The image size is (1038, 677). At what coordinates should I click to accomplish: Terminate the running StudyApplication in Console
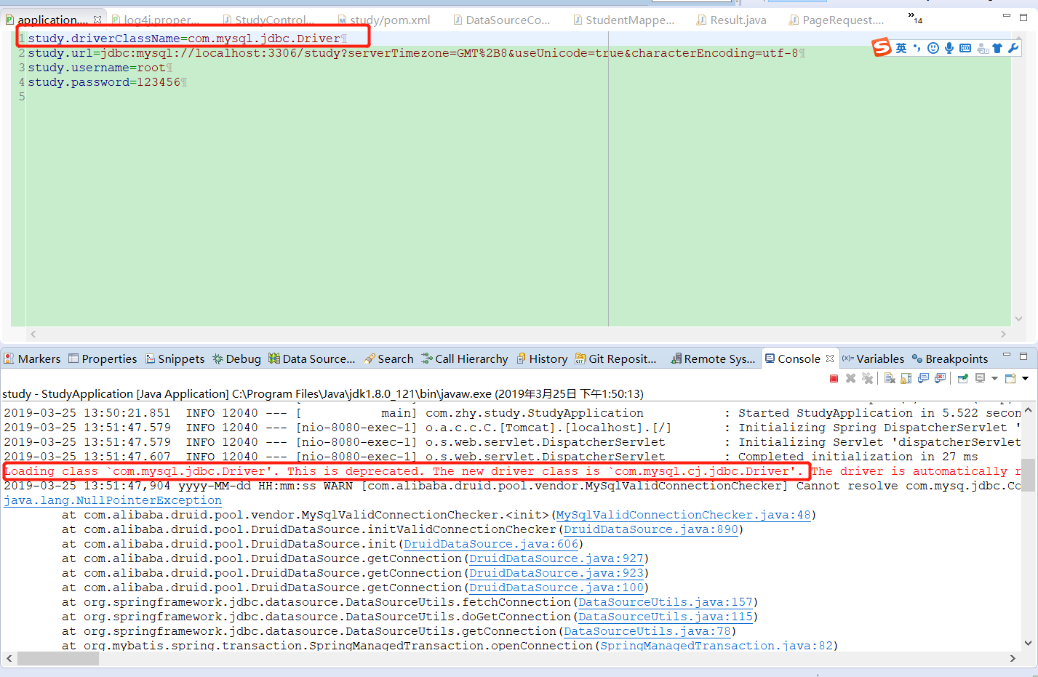click(x=834, y=378)
